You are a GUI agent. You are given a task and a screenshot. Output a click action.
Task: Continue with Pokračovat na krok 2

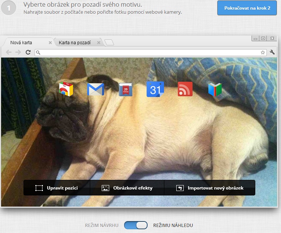(x=247, y=8)
